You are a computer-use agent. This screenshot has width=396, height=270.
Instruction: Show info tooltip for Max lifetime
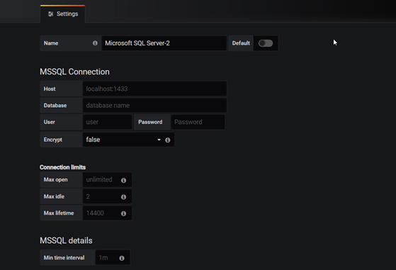(123, 213)
